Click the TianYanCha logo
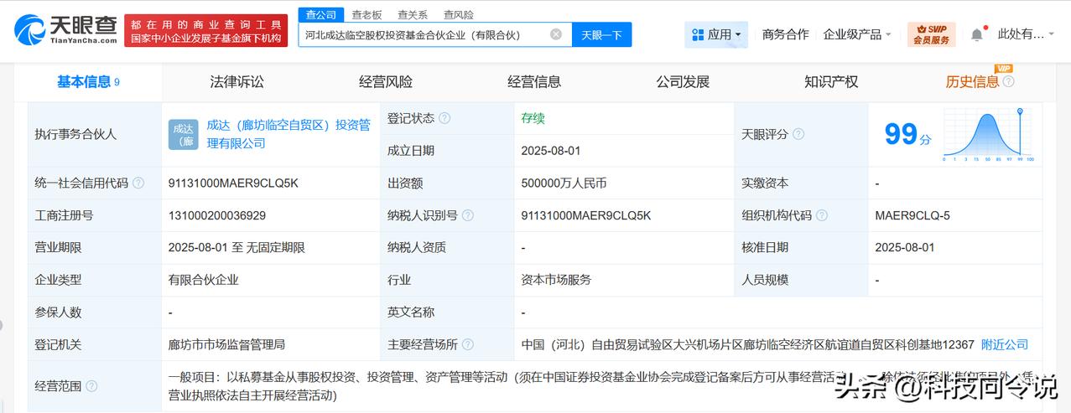Screen dimensions: 1071x413 pyautogui.click(x=65, y=29)
